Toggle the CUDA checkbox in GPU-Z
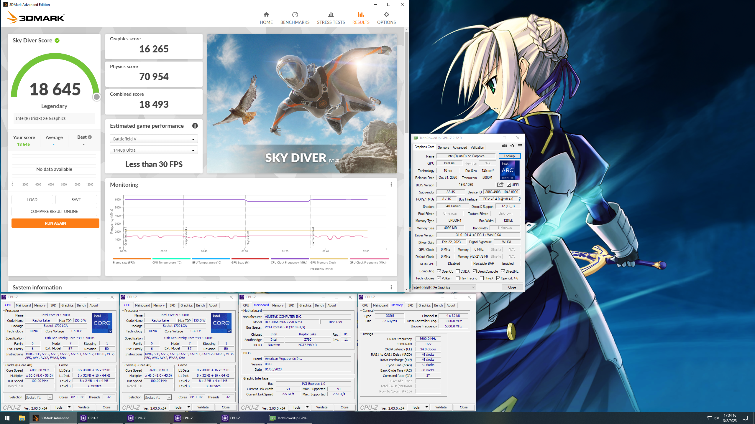Viewport: 755px width, 424px height. (458, 271)
